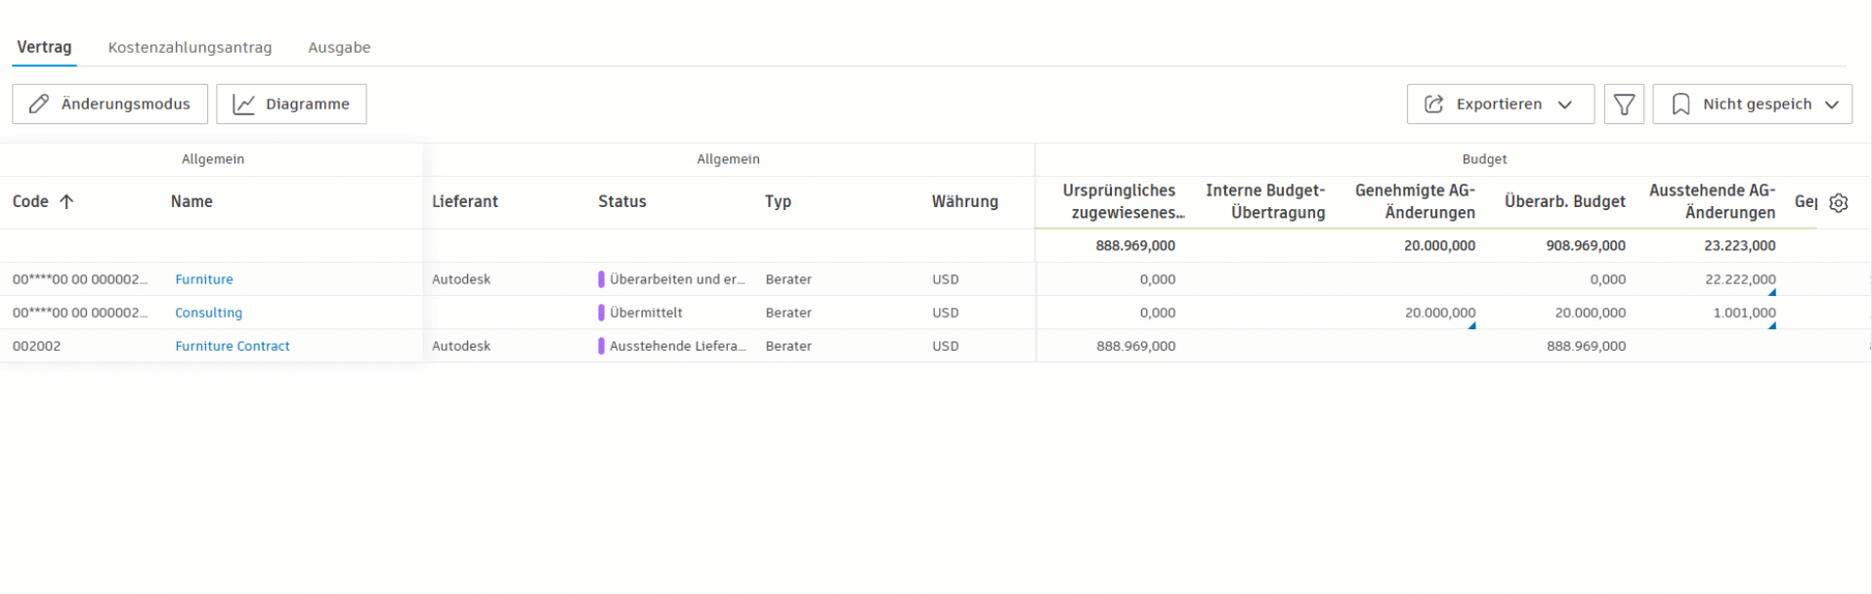Click the chart icon for Diagramme
The height and width of the screenshot is (594, 1872).
point(243,105)
